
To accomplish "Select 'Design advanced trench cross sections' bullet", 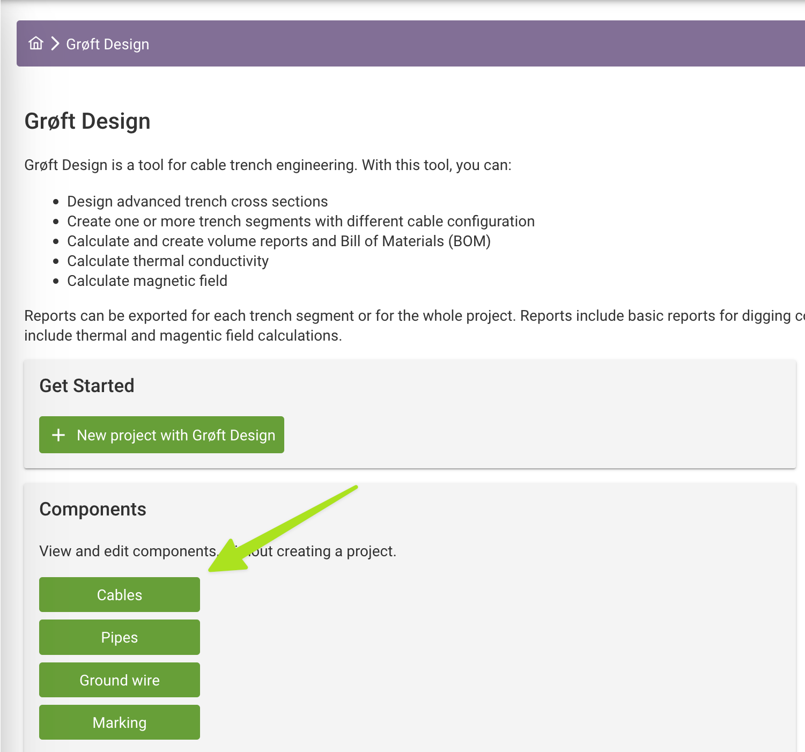I will point(197,201).
